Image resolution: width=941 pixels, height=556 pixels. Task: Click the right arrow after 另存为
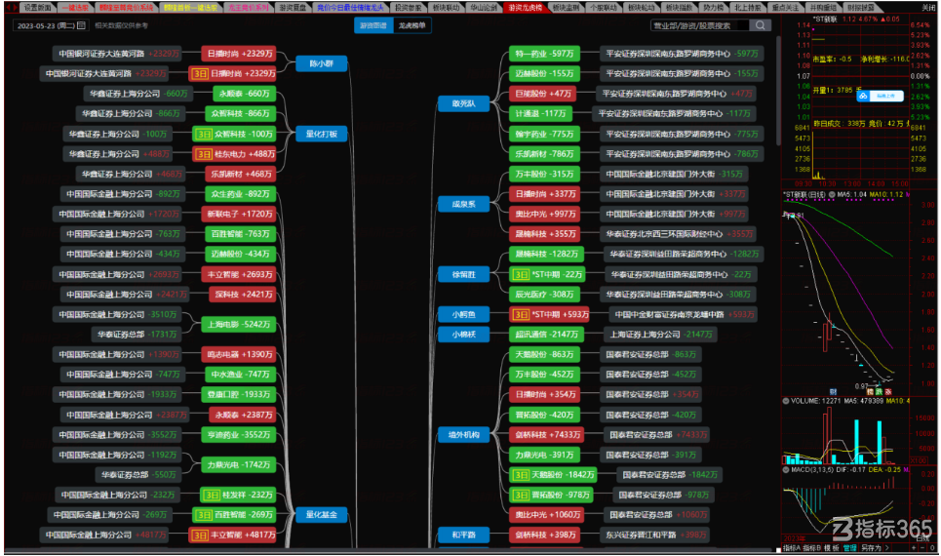(x=887, y=547)
